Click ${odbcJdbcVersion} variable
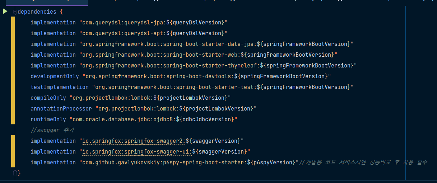The image size is (437, 183). (205, 119)
